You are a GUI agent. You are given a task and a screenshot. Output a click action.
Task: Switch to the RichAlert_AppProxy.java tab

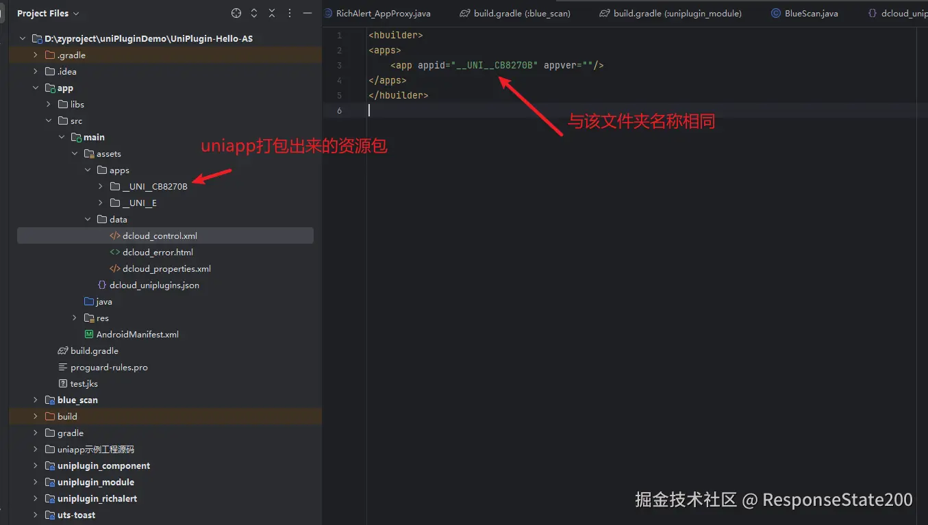pyautogui.click(x=382, y=13)
